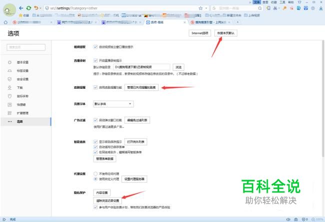Open the 文件 menu
Image resolution: width=325 pixels, height=222 pixels.
point(257,2)
